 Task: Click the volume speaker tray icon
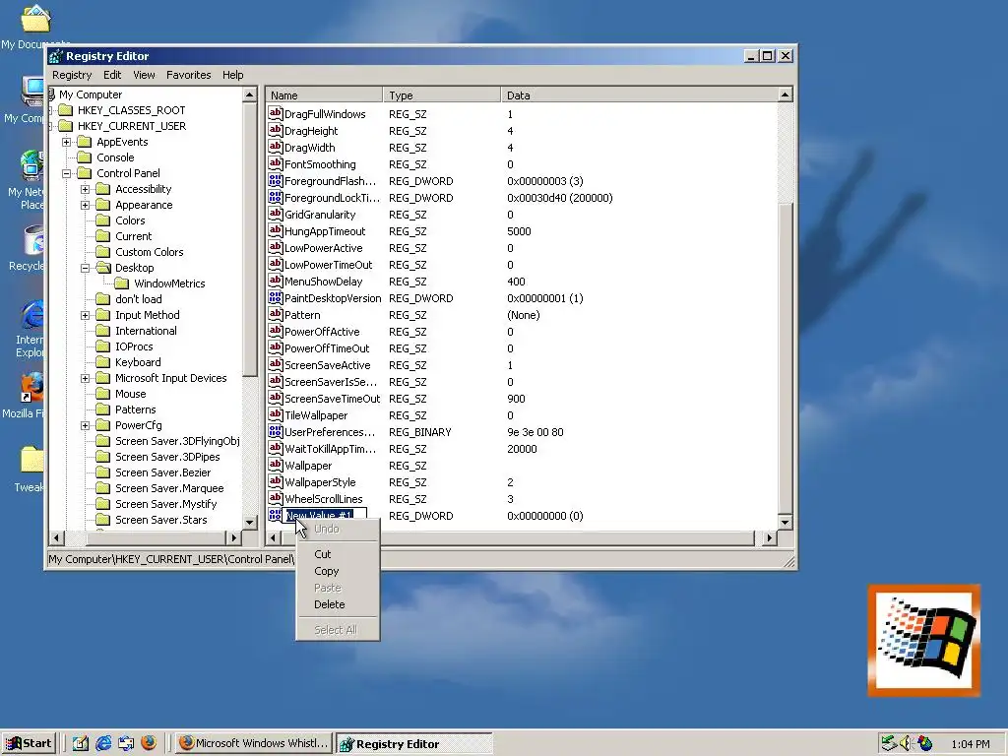(906, 743)
